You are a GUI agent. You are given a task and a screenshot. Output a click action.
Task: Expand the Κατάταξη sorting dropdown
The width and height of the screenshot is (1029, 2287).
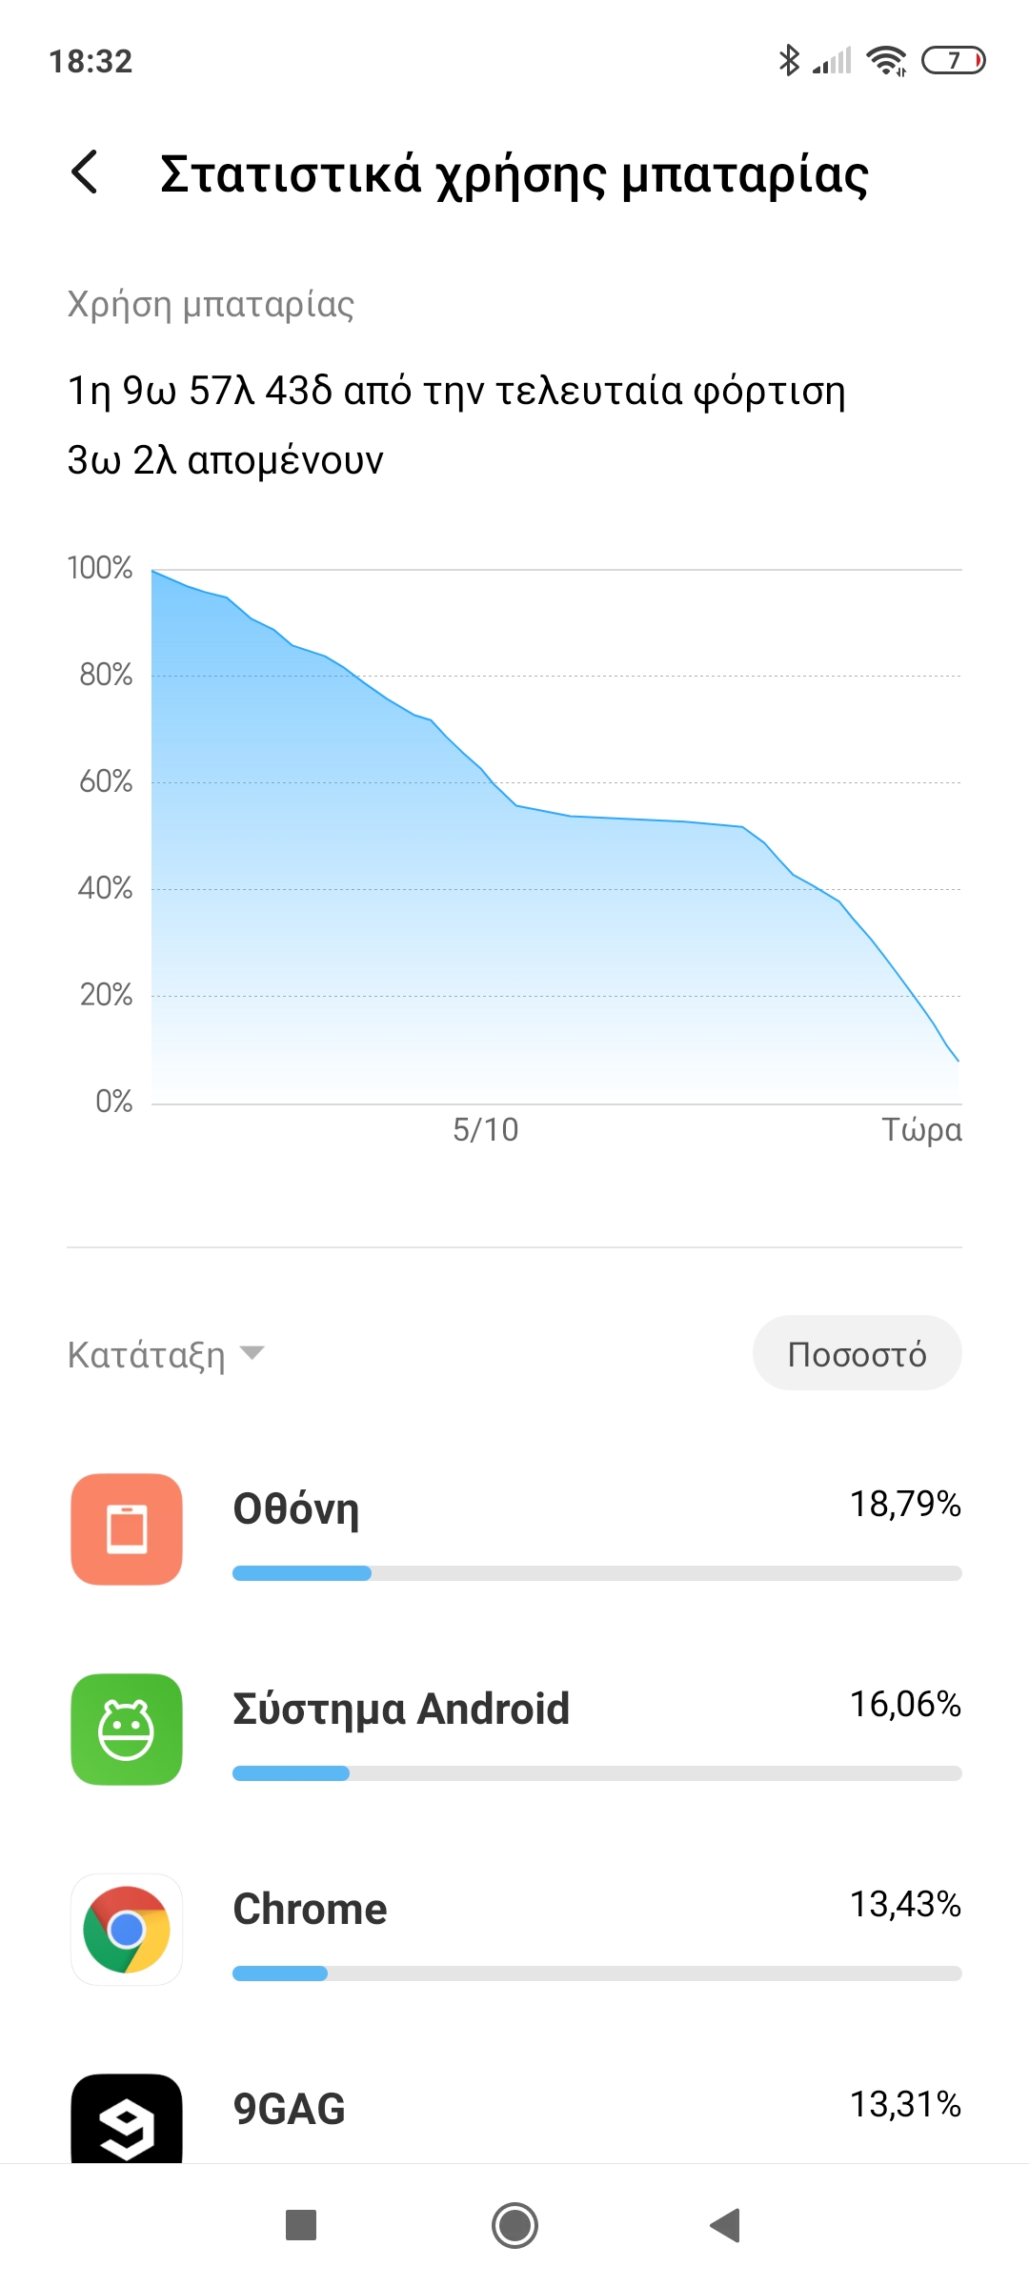[147, 1354]
